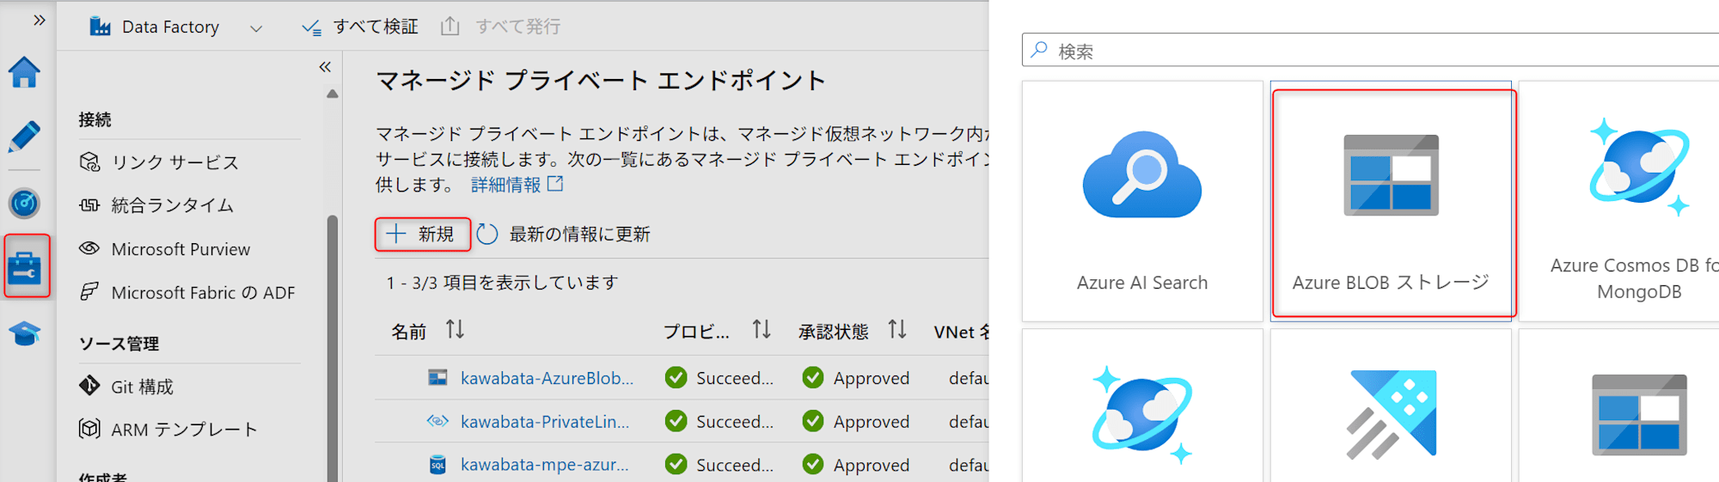This screenshot has height=482, width=1719.
Task: Click the scroll-up arrow in menu pane
Action: tap(333, 94)
